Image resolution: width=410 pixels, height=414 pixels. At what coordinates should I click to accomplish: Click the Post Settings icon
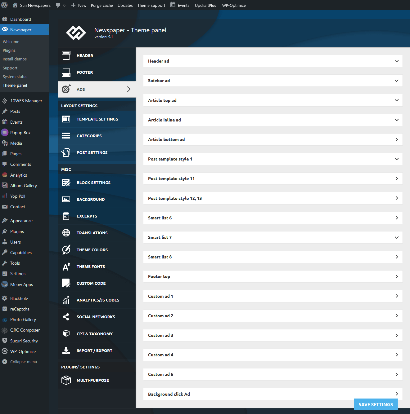tap(66, 152)
